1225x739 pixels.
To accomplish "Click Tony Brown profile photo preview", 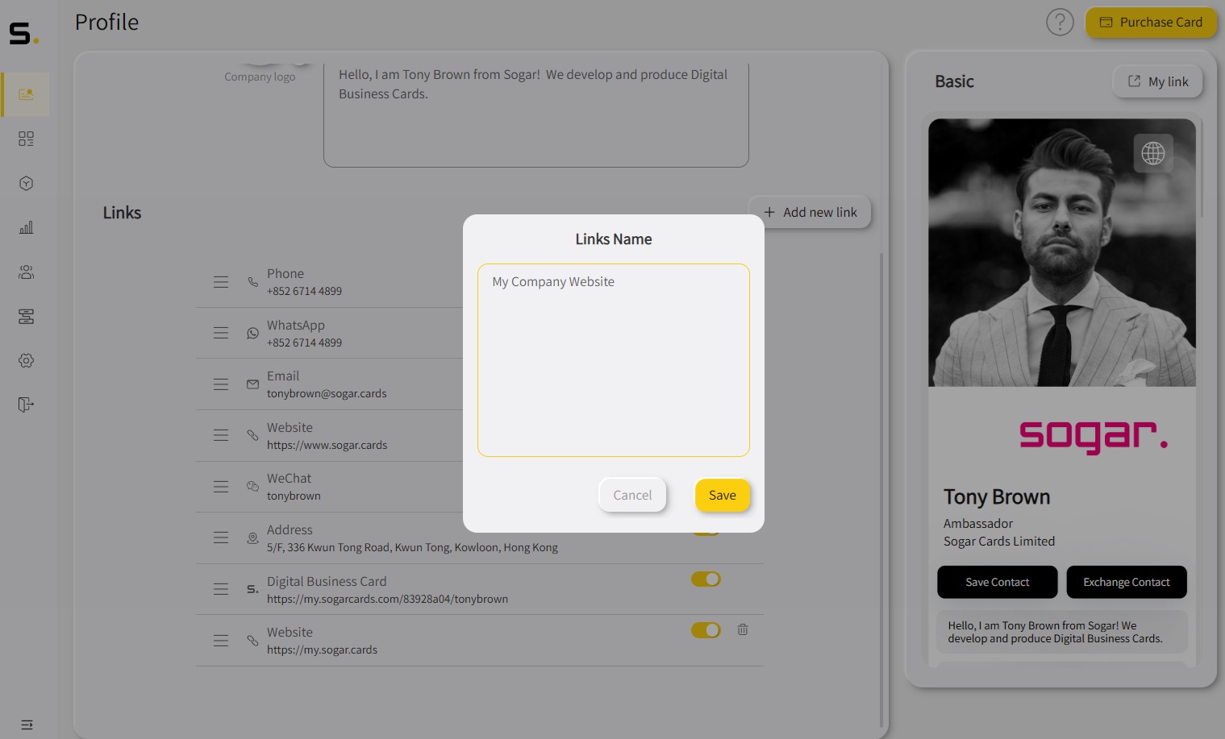I will [x=1062, y=252].
